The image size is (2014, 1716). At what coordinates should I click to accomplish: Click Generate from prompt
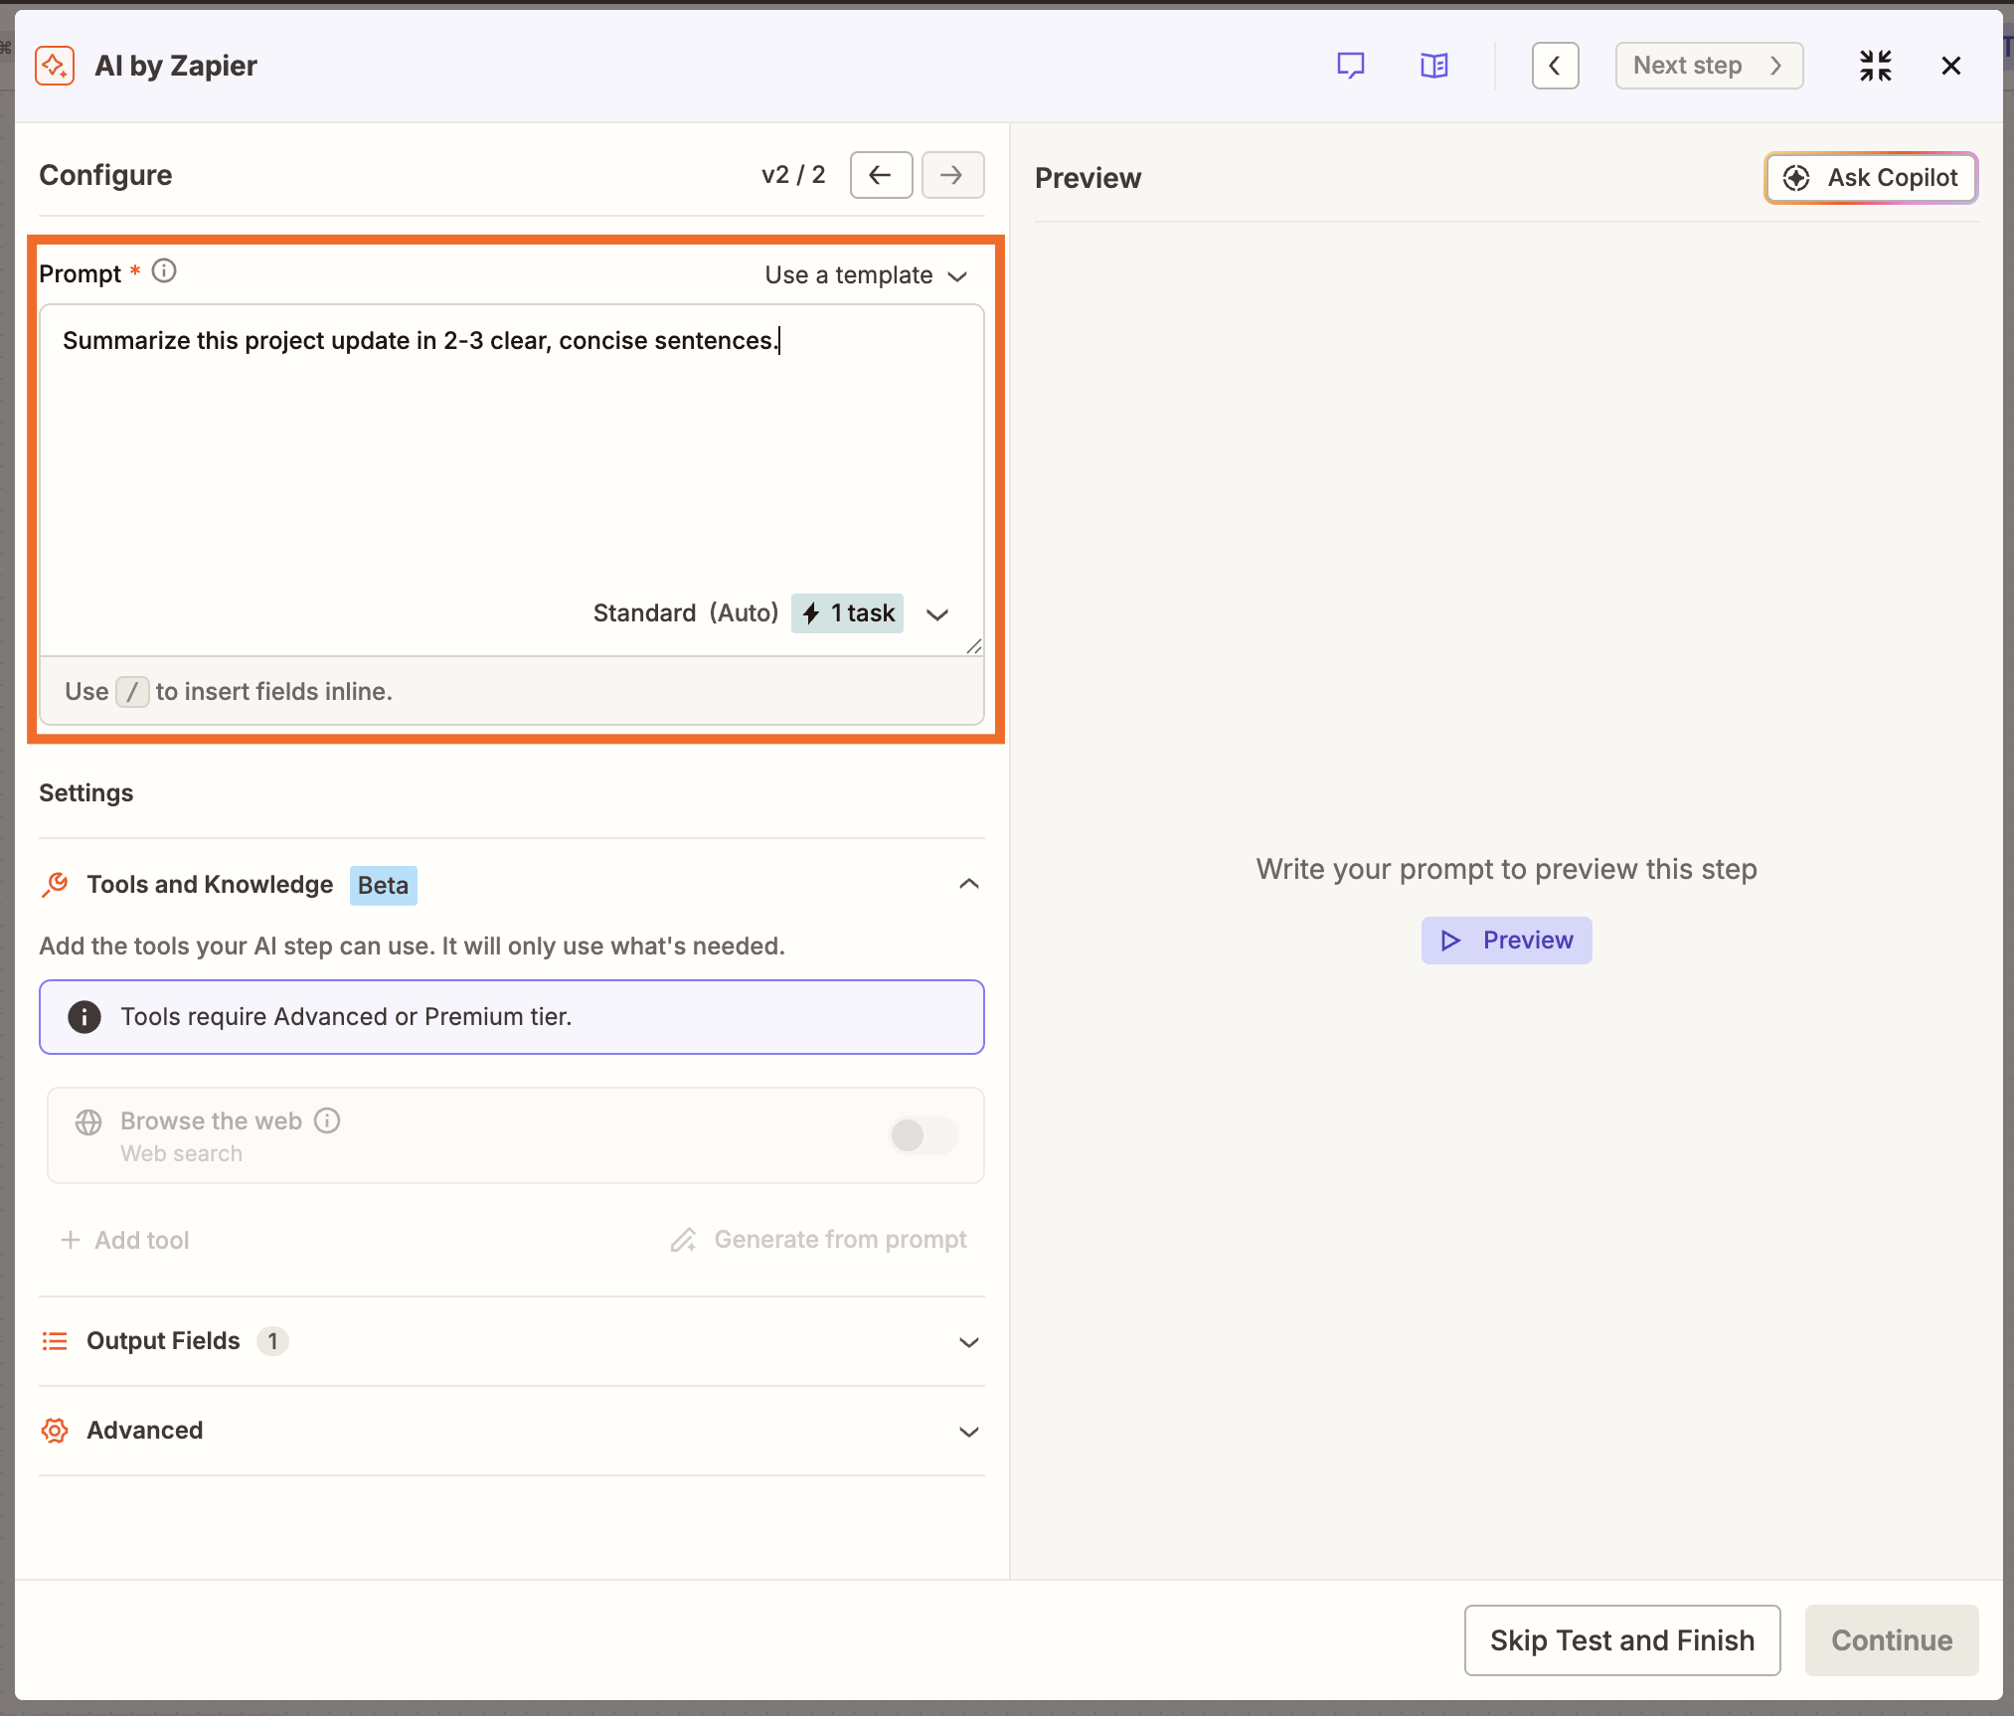coord(818,1240)
